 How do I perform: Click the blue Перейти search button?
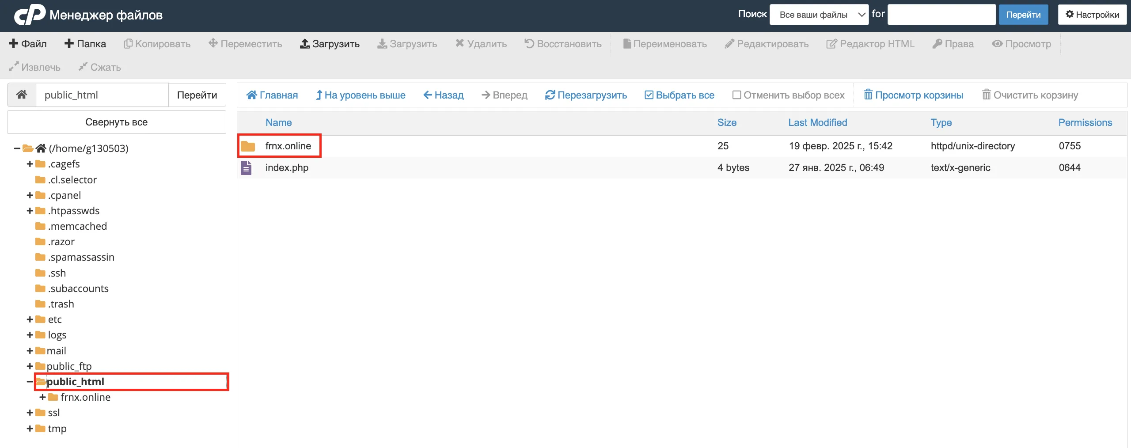(1023, 15)
